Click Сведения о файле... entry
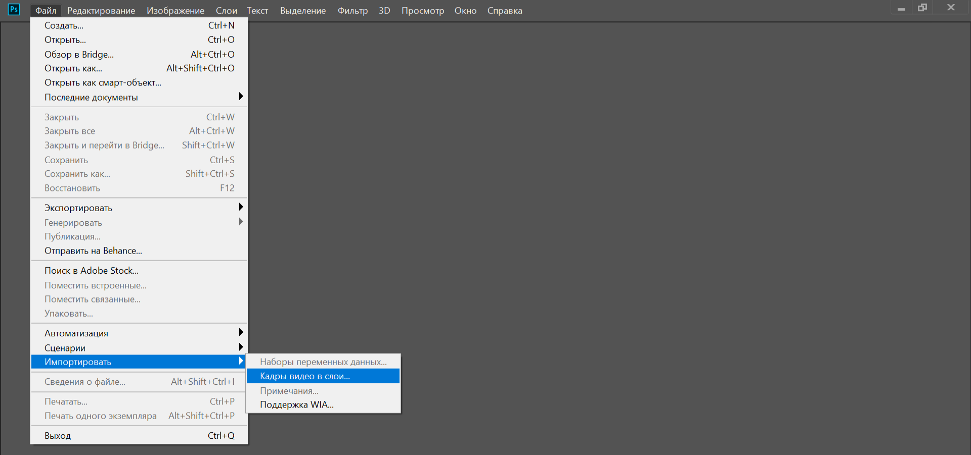 pyautogui.click(x=139, y=381)
